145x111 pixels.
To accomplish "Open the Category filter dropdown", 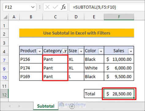I will point(65,51).
